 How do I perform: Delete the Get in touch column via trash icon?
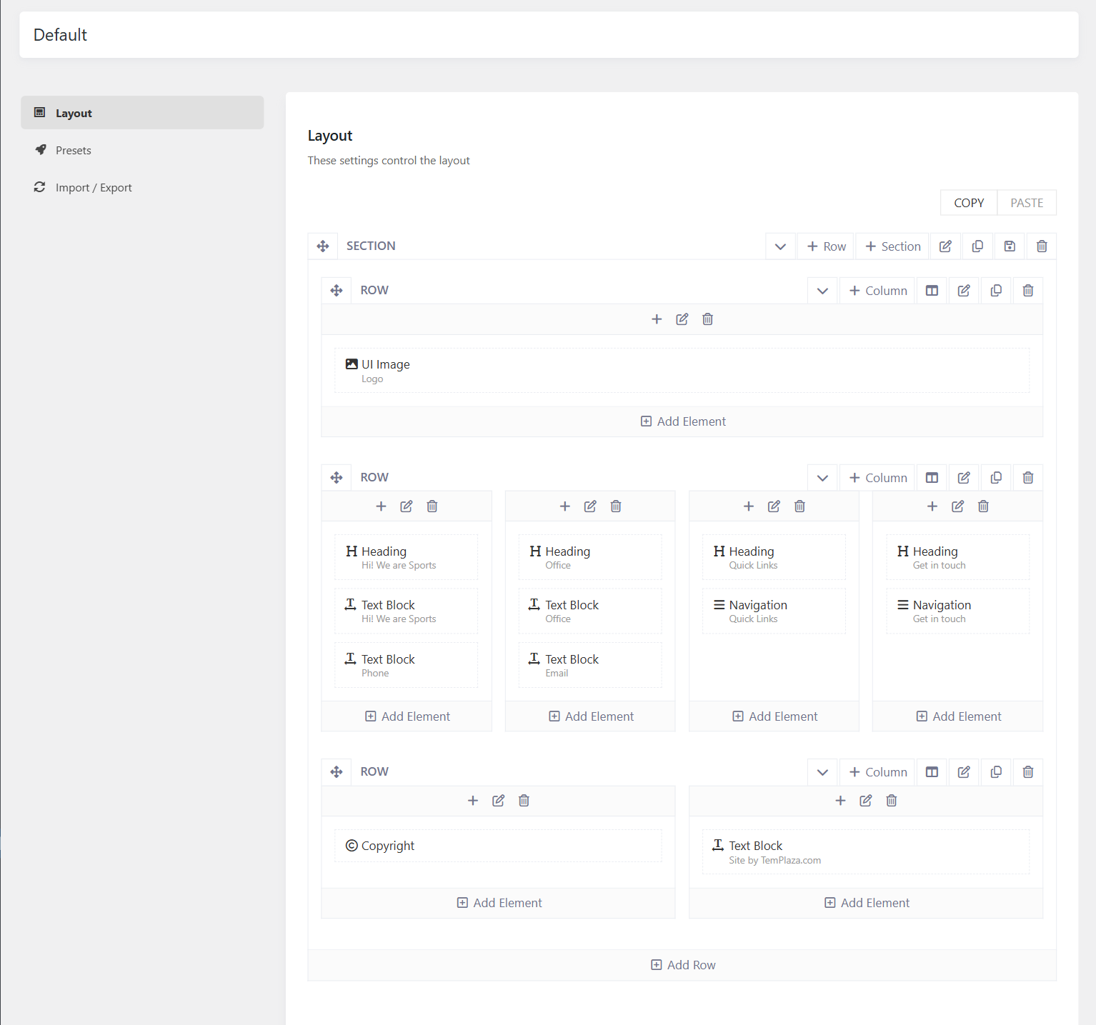tap(983, 506)
